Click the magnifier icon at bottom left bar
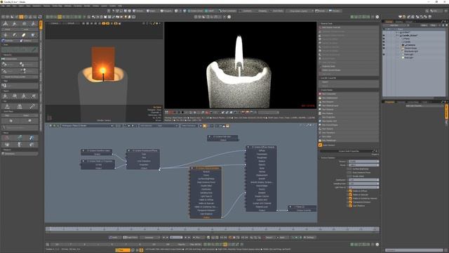 point(48,245)
